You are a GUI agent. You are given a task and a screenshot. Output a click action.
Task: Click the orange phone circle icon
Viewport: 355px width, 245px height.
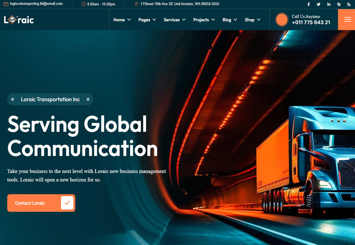point(282,20)
